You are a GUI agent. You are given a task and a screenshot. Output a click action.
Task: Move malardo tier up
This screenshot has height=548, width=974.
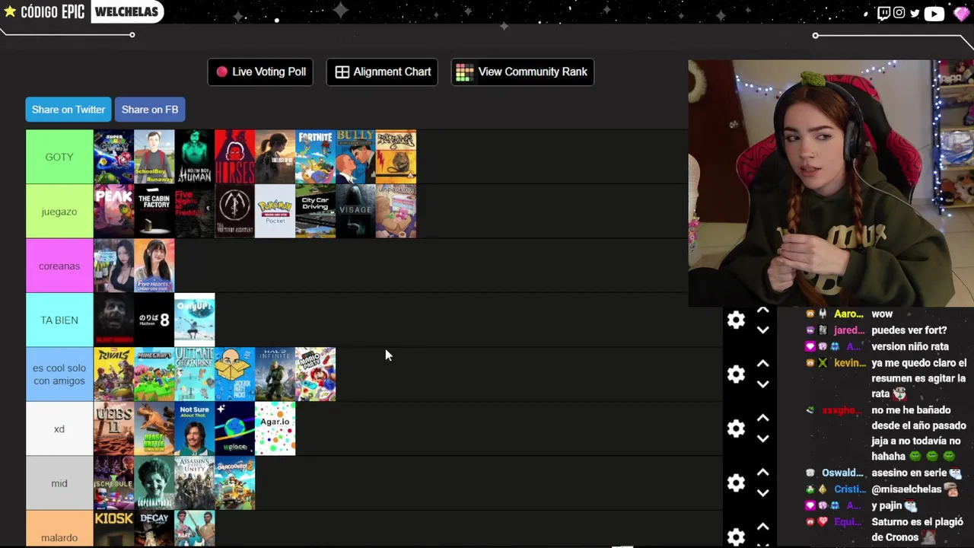point(762,527)
